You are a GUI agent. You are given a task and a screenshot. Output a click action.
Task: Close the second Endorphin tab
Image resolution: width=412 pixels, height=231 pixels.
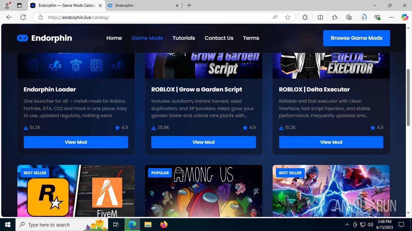(177, 5)
